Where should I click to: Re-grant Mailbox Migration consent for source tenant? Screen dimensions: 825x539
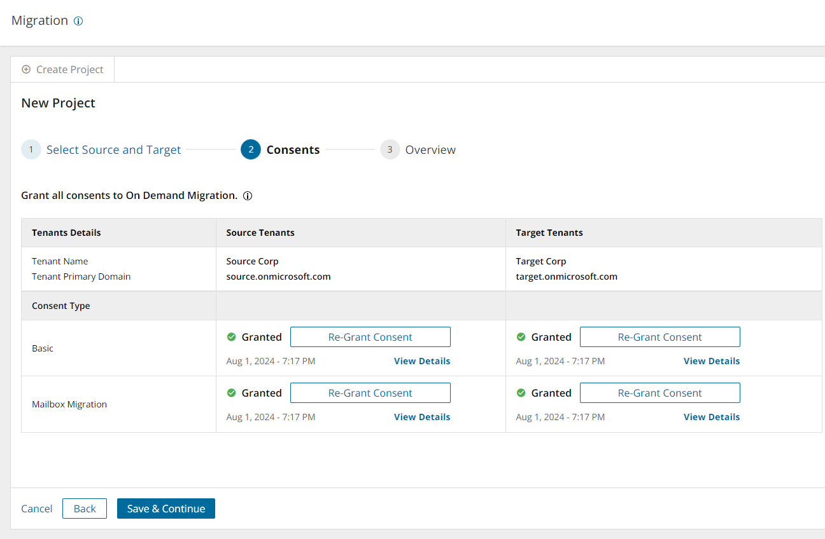[370, 393]
